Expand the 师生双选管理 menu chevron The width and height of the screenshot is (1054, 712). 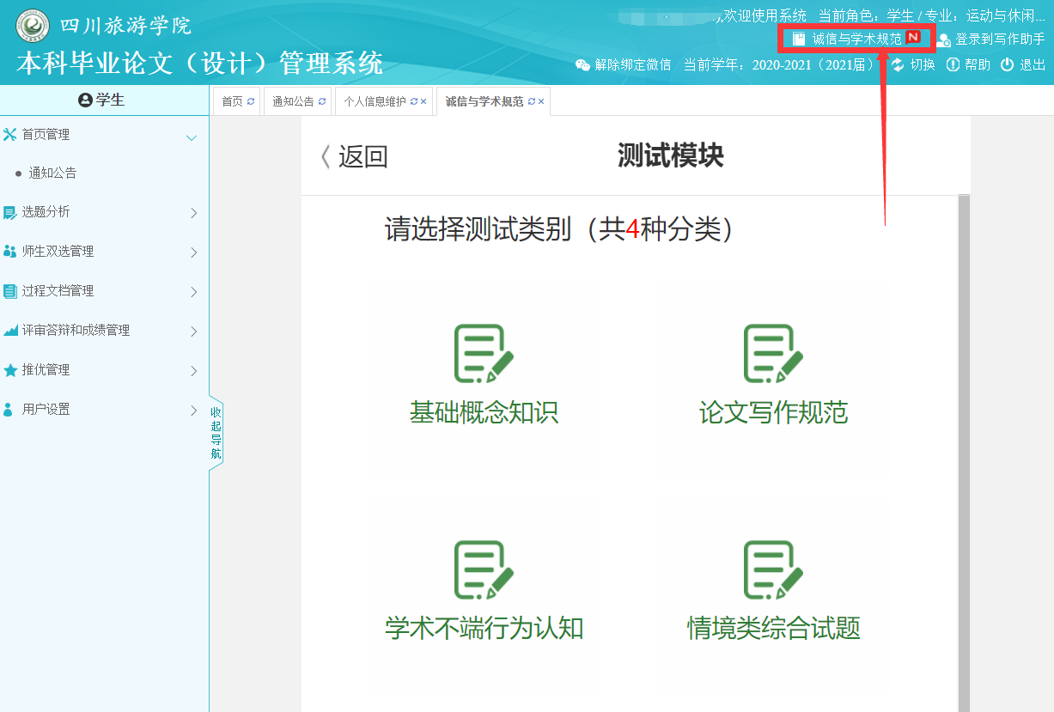click(x=194, y=253)
